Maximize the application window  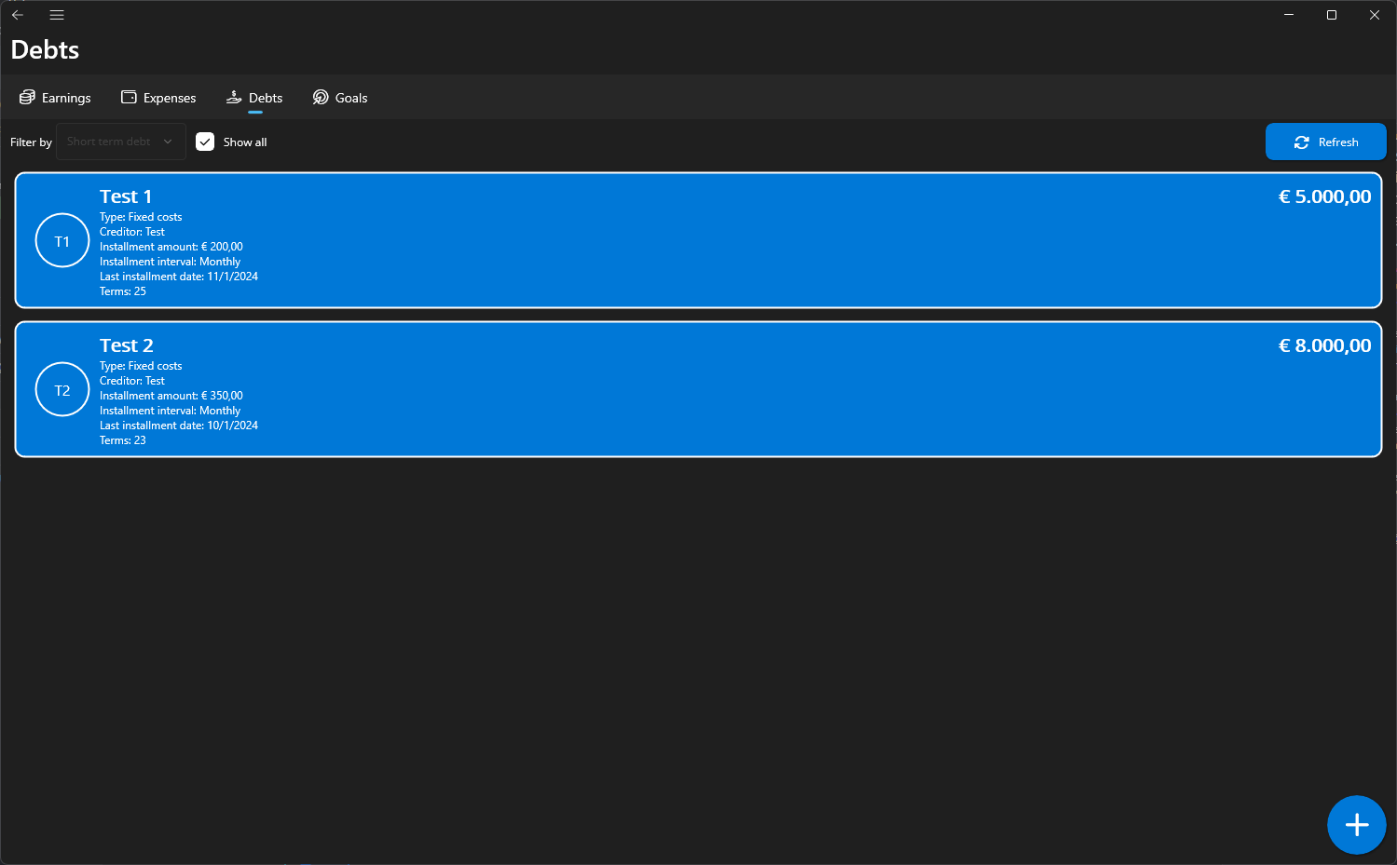(1332, 15)
